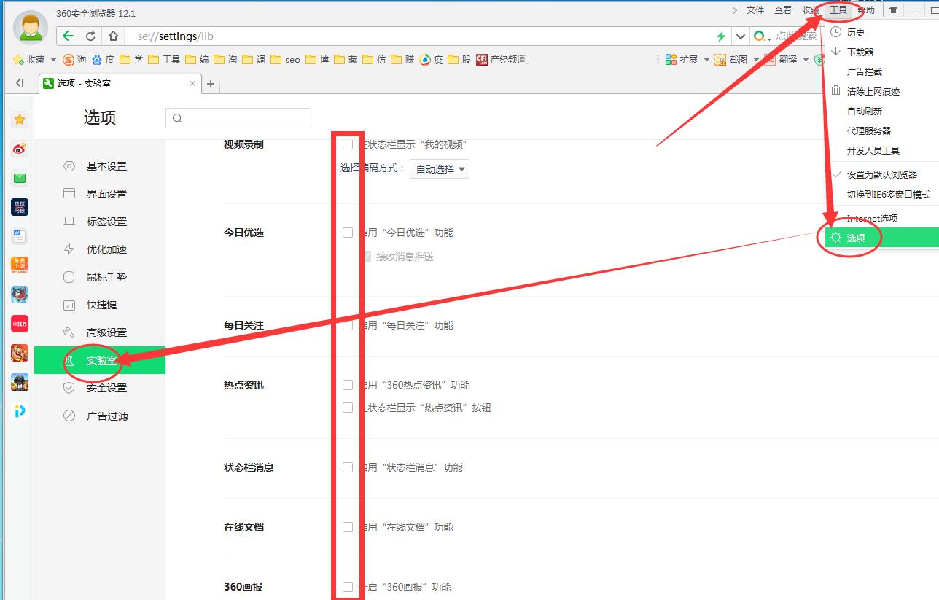Select 下载器 from the tools menu
The image size is (939, 600).
(882, 52)
